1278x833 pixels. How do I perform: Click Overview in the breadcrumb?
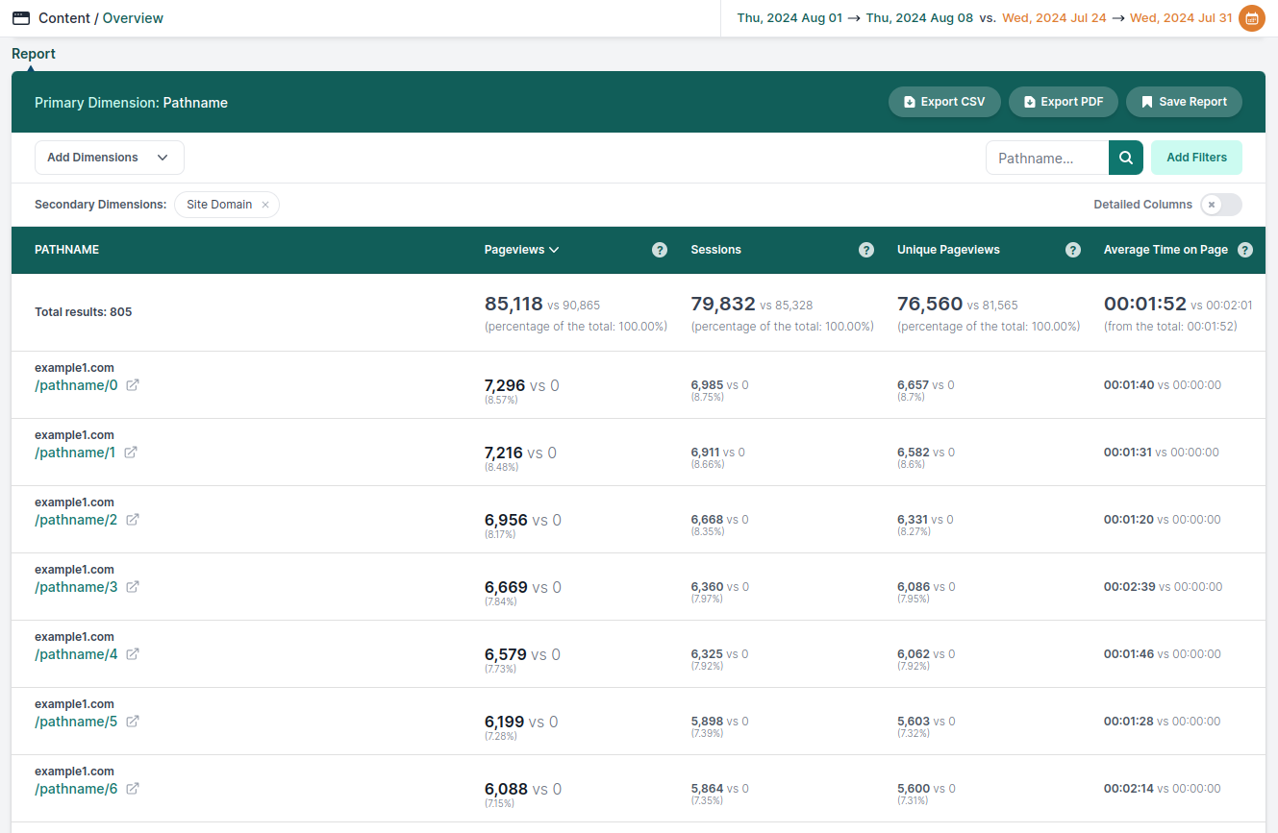click(x=133, y=18)
